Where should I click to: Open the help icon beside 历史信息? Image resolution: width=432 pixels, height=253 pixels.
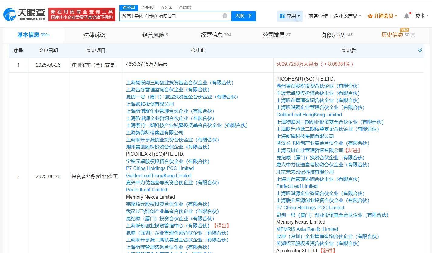pyautogui.click(x=413, y=35)
